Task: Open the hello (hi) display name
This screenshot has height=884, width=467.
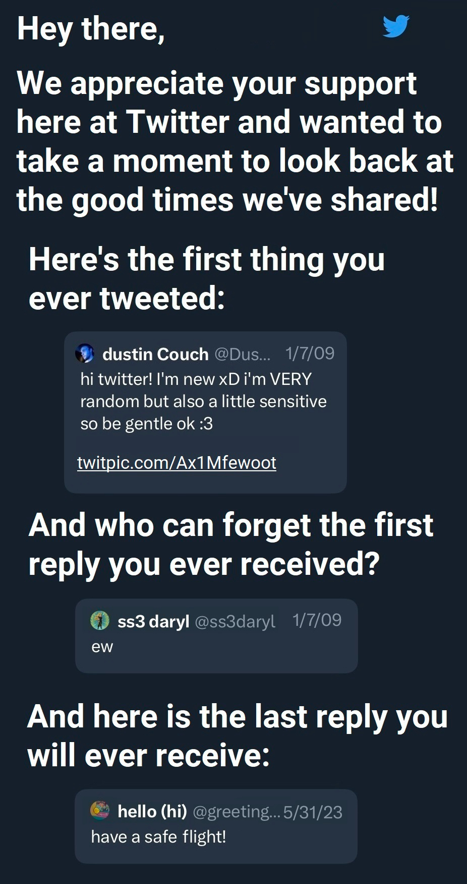Action: tap(152, 811)
